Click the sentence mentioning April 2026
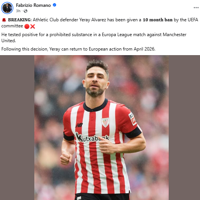Image resolution: width=200 pixels, height=200 pixels. pyautogui.click(x=78, y=49)
